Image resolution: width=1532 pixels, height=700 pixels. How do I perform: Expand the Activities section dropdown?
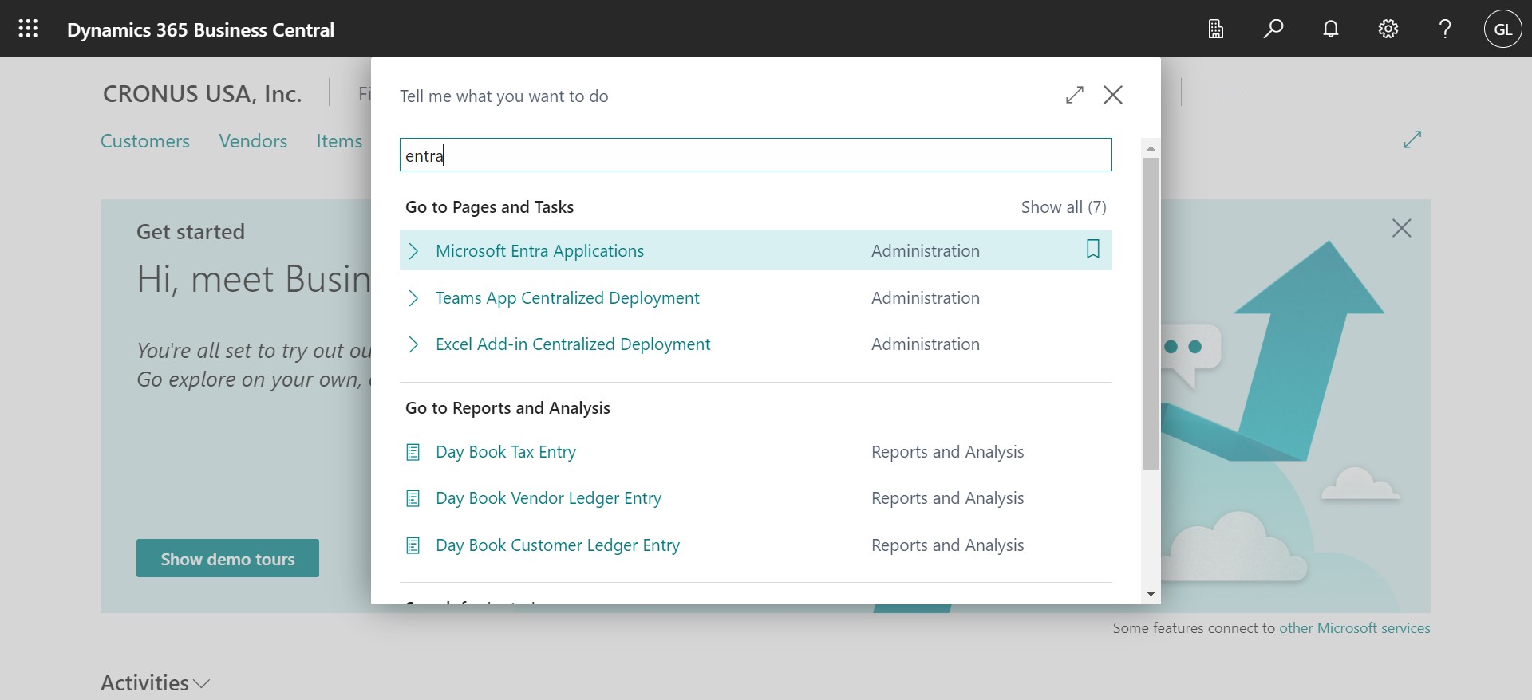(202, 684)
